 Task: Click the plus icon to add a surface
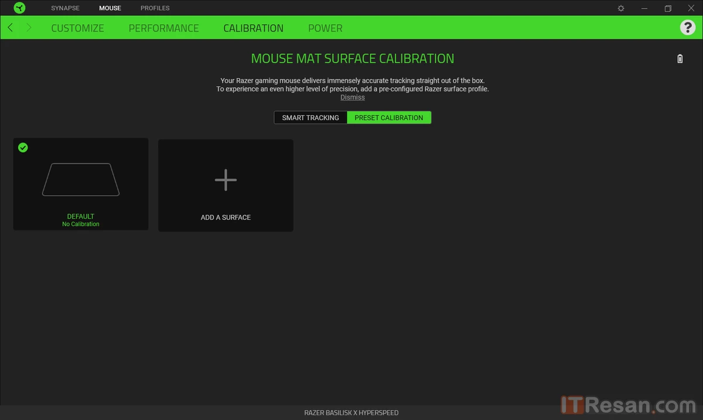click(x=226, y=180)
